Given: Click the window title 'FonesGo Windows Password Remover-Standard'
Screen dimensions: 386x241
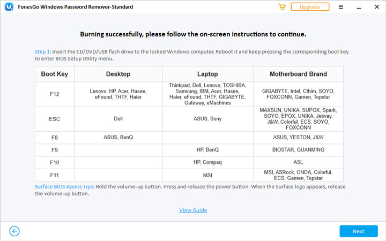Looking at the screenshot, I should pos(76,7).
